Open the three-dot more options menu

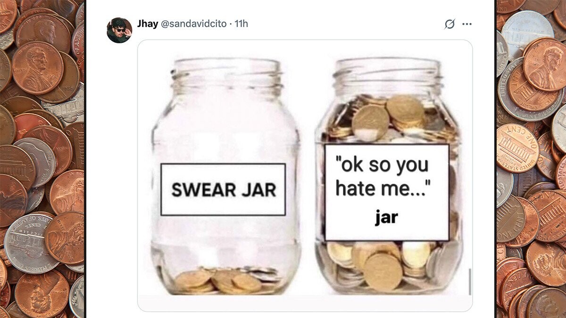(467, 24)
